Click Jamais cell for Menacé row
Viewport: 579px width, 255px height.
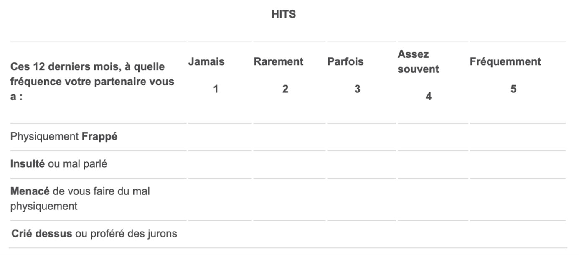(x=220, y=199)
